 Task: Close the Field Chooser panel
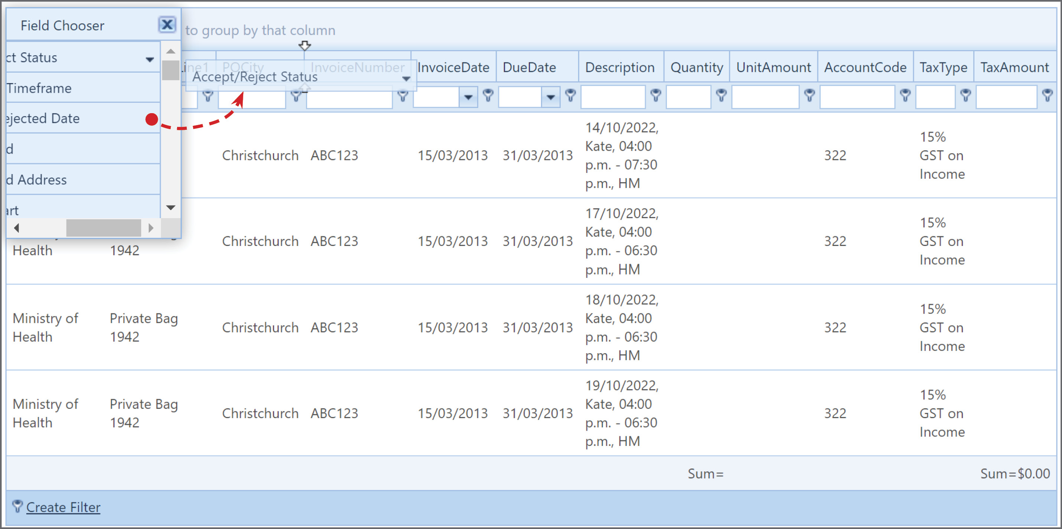(167, 25)
